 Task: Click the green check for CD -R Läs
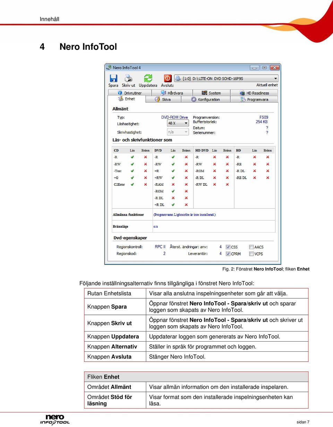pos(132,157)
